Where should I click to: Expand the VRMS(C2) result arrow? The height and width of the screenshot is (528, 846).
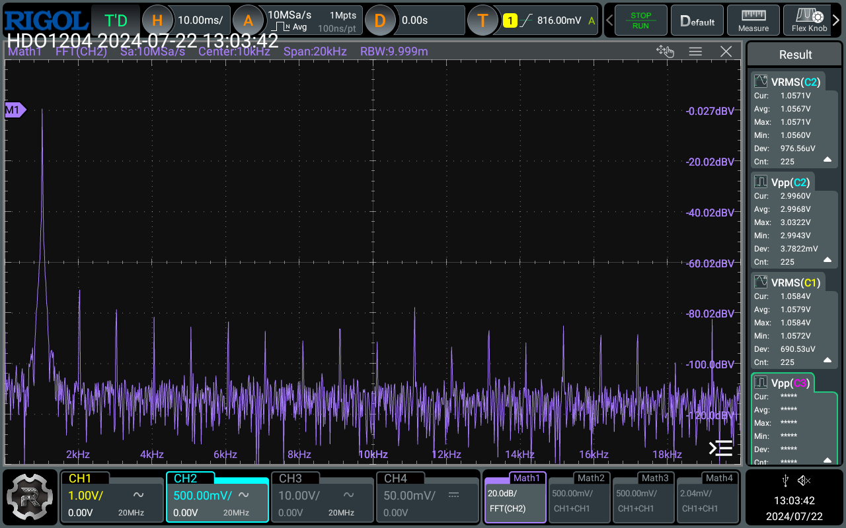pyautogui.click(x=827, y=160)
